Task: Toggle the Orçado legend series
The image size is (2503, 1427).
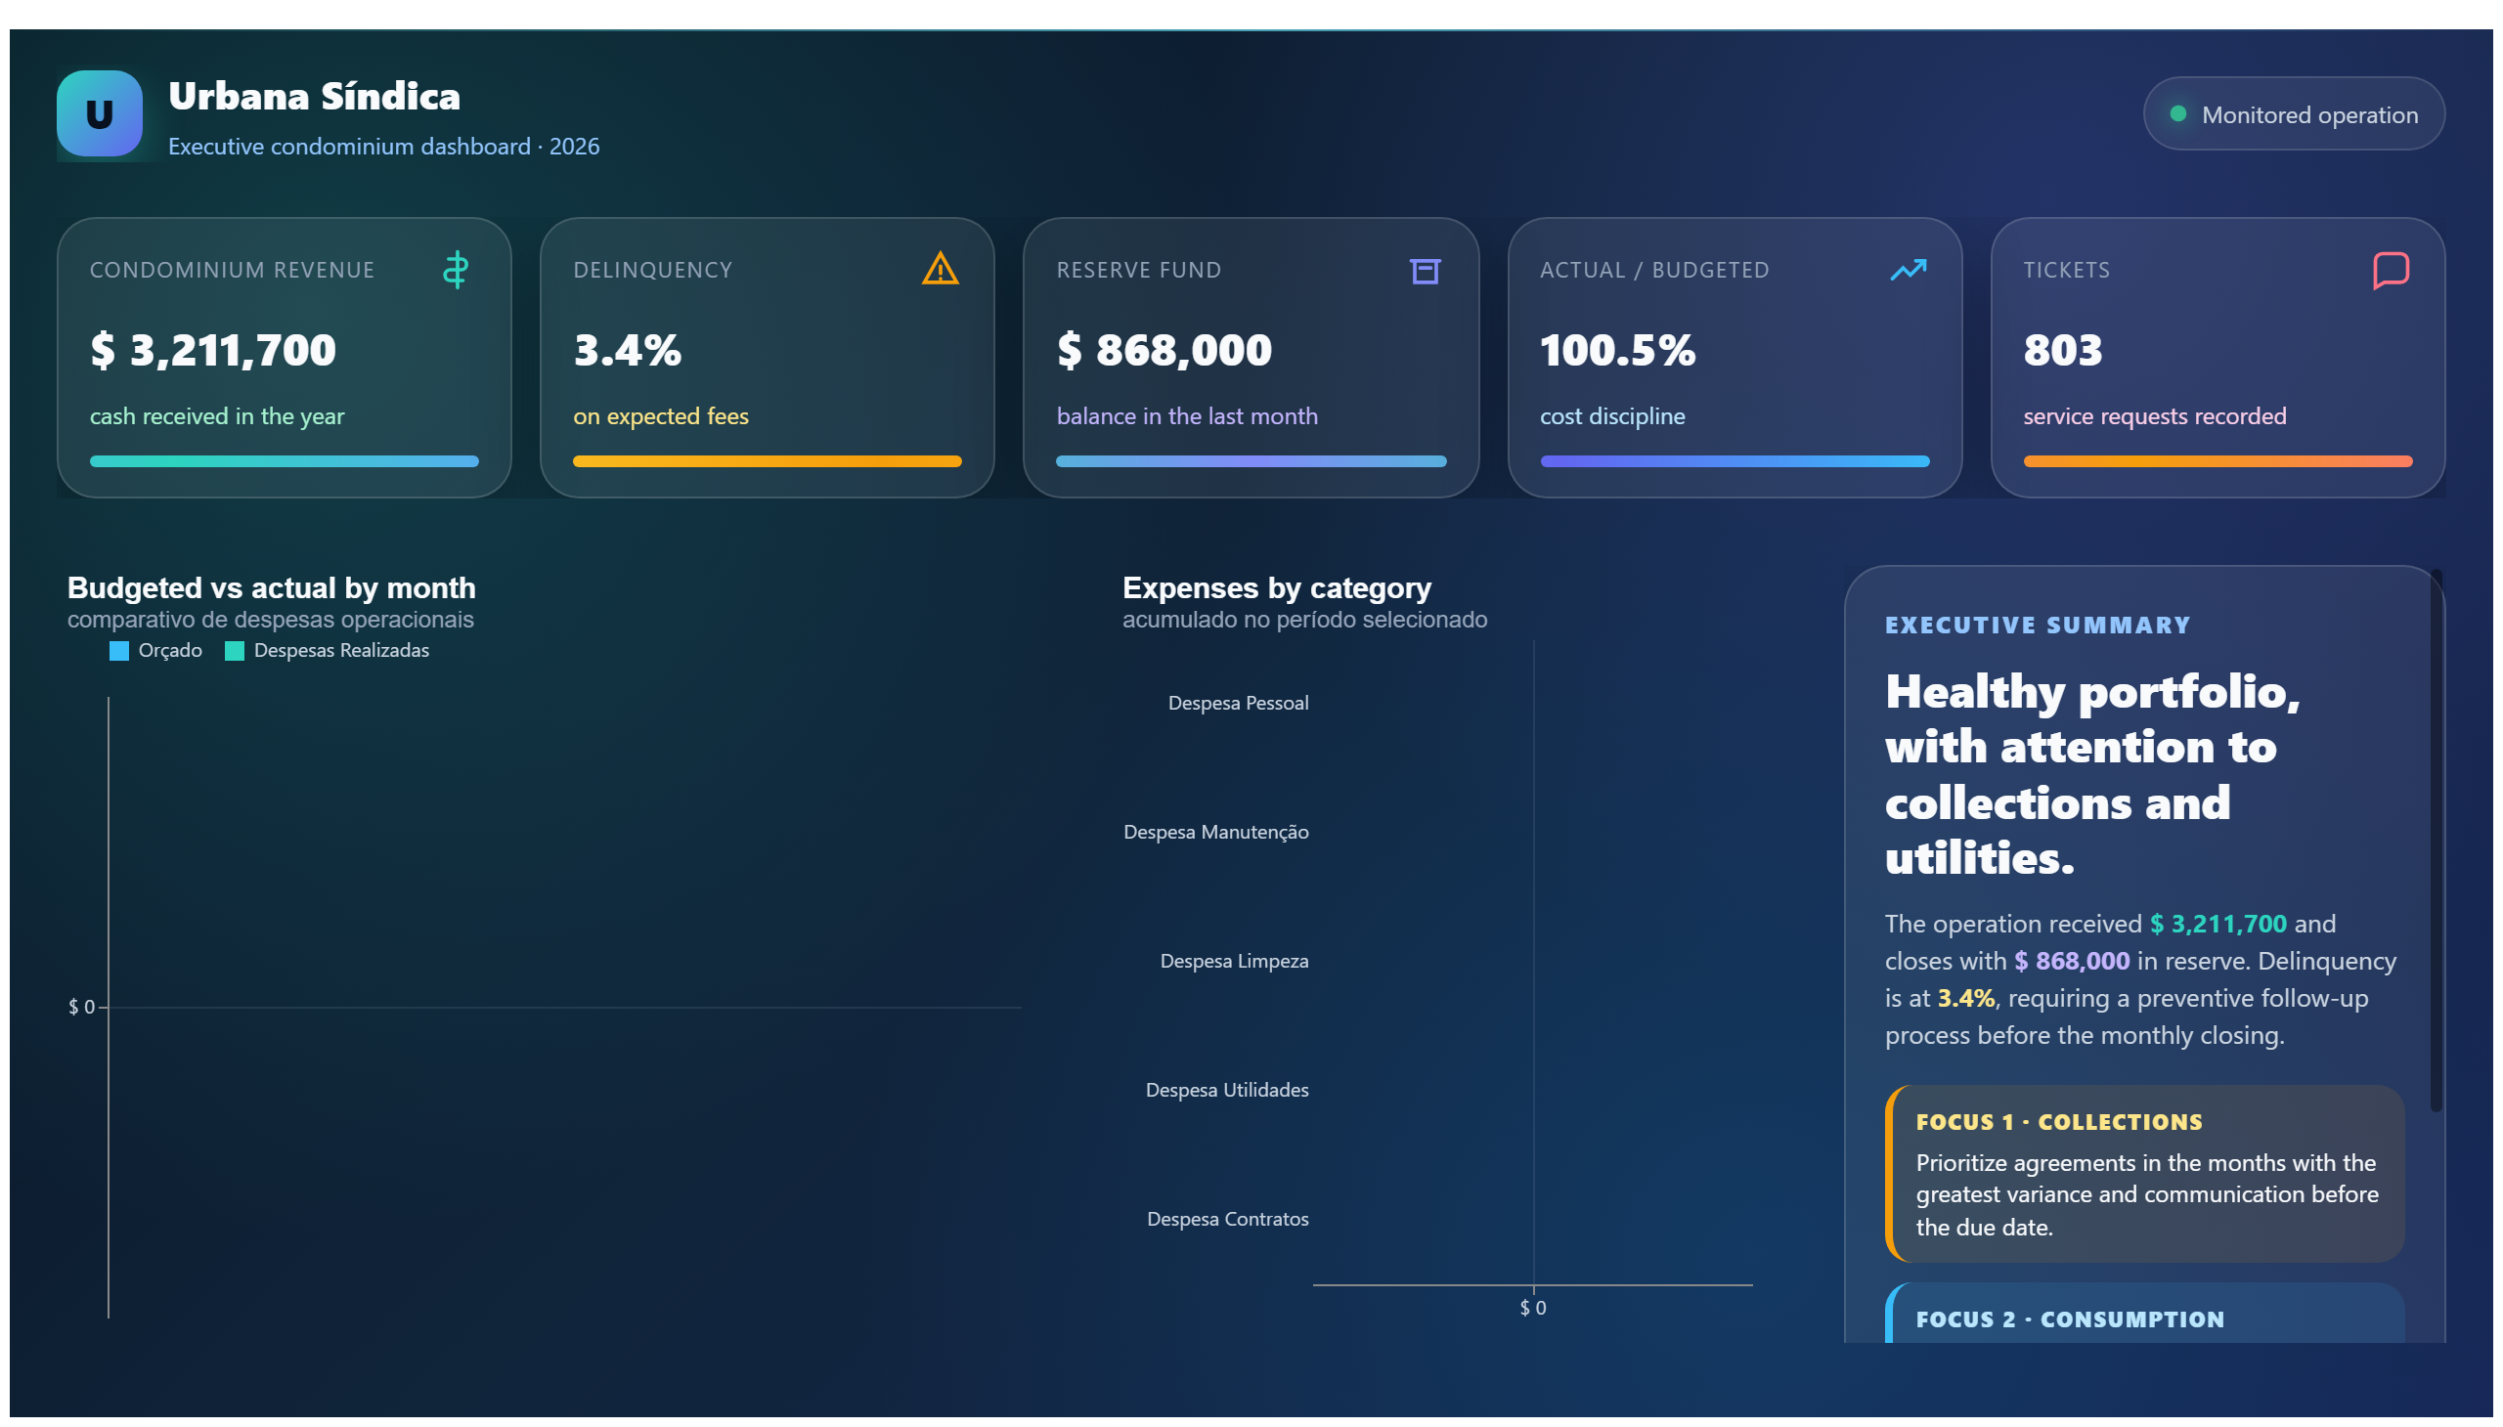Action: coord(155,651)
